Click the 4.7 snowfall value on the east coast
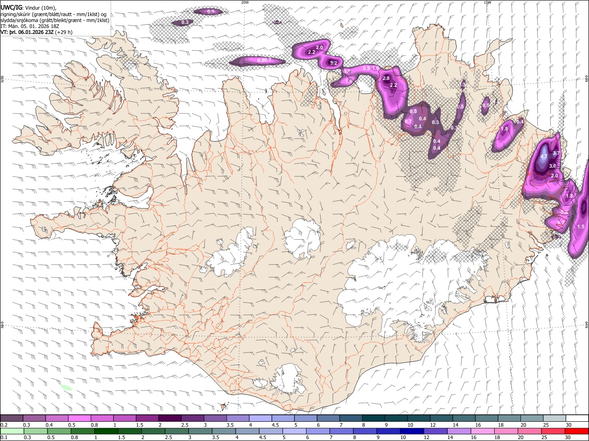This screenshot has width=589, height=441. point(543,157)
